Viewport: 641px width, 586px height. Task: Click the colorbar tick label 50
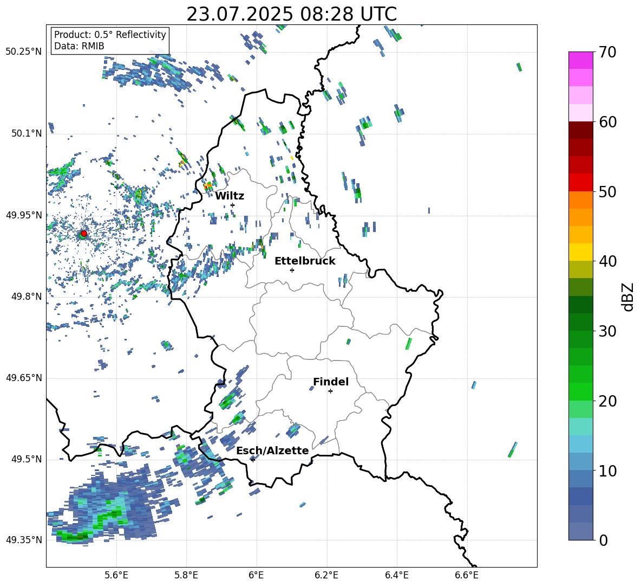pyautogui.click(x=607, y=191)
